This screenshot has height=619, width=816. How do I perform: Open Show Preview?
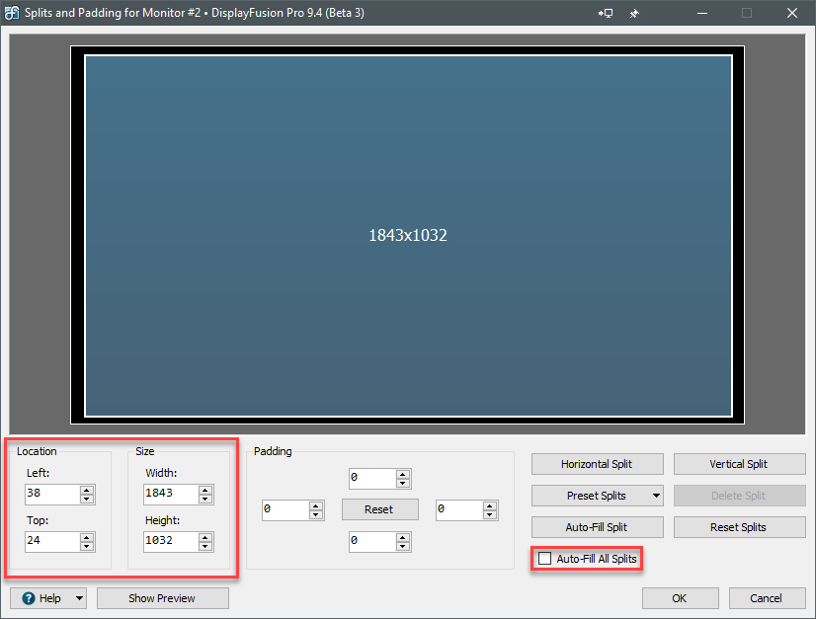(x=162, y=598)
